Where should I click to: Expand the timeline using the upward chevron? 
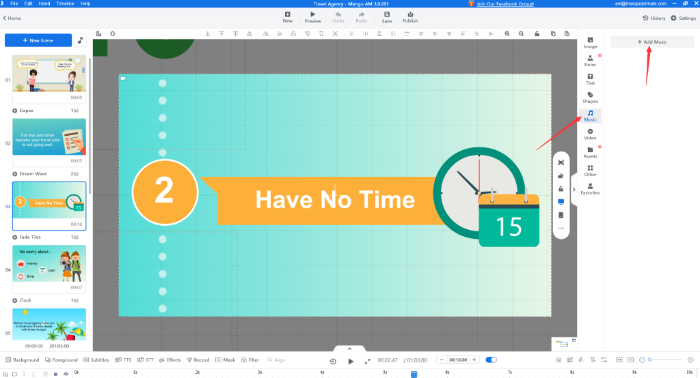coord(349,349)
